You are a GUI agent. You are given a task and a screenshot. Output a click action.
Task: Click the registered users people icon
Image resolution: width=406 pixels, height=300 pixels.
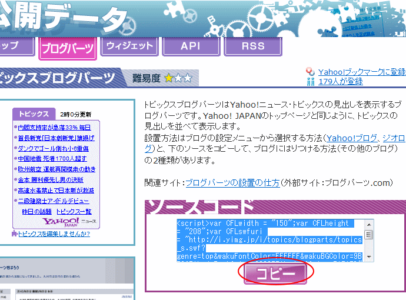click(311, 82)
